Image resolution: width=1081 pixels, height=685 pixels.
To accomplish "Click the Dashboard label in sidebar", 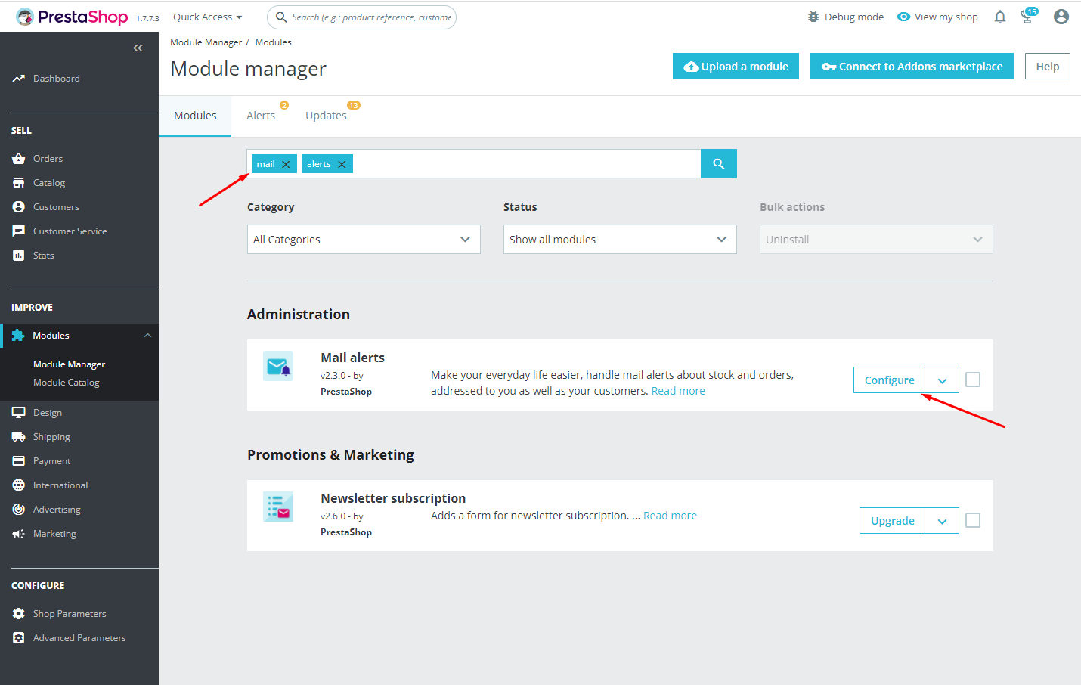I will pos(57,79).
